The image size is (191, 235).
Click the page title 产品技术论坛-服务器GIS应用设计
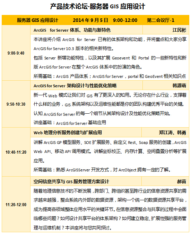[98, 7]
